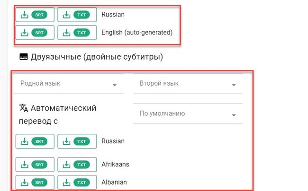Click the Двуязычные (двойные субтитры) heading
Screen dimensions: 308x191
point(97,57)
